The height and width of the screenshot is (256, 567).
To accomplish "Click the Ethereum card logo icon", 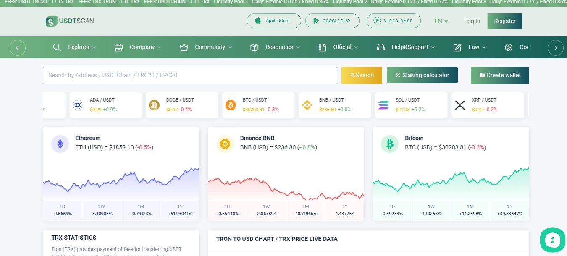I will pos(60,144).
